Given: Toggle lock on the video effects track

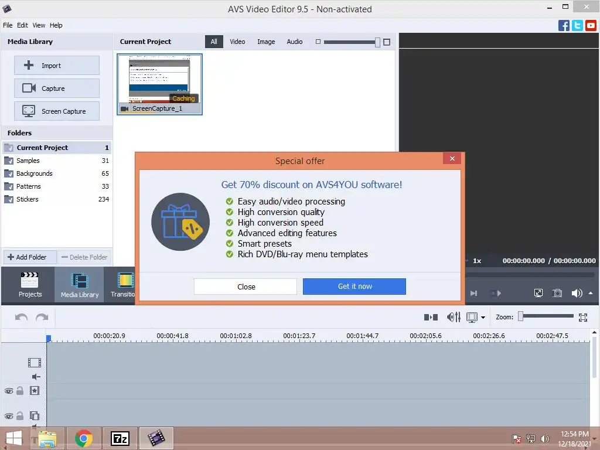Looking at the screenshot, I should coord(20,391).
